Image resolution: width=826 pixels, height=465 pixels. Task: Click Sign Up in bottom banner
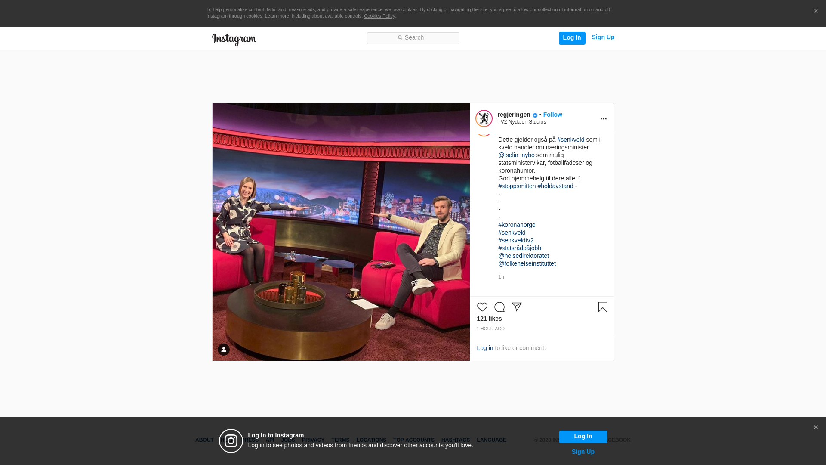coord(583,452)
